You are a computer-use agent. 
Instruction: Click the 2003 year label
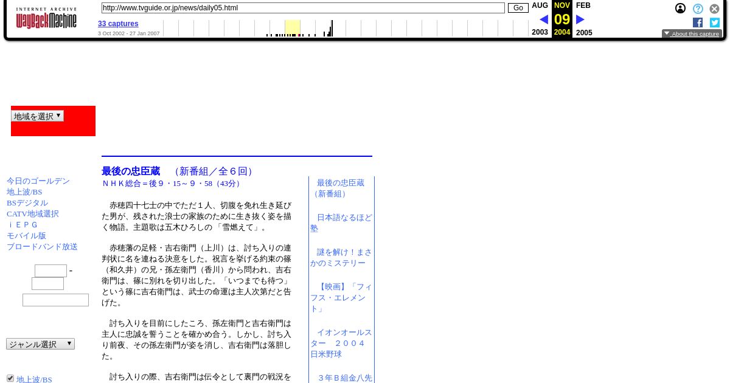[x=540, y=33]
